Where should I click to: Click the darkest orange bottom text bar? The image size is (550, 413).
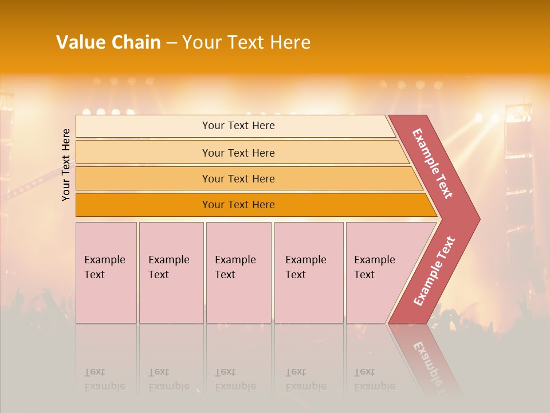pos(238,205)
